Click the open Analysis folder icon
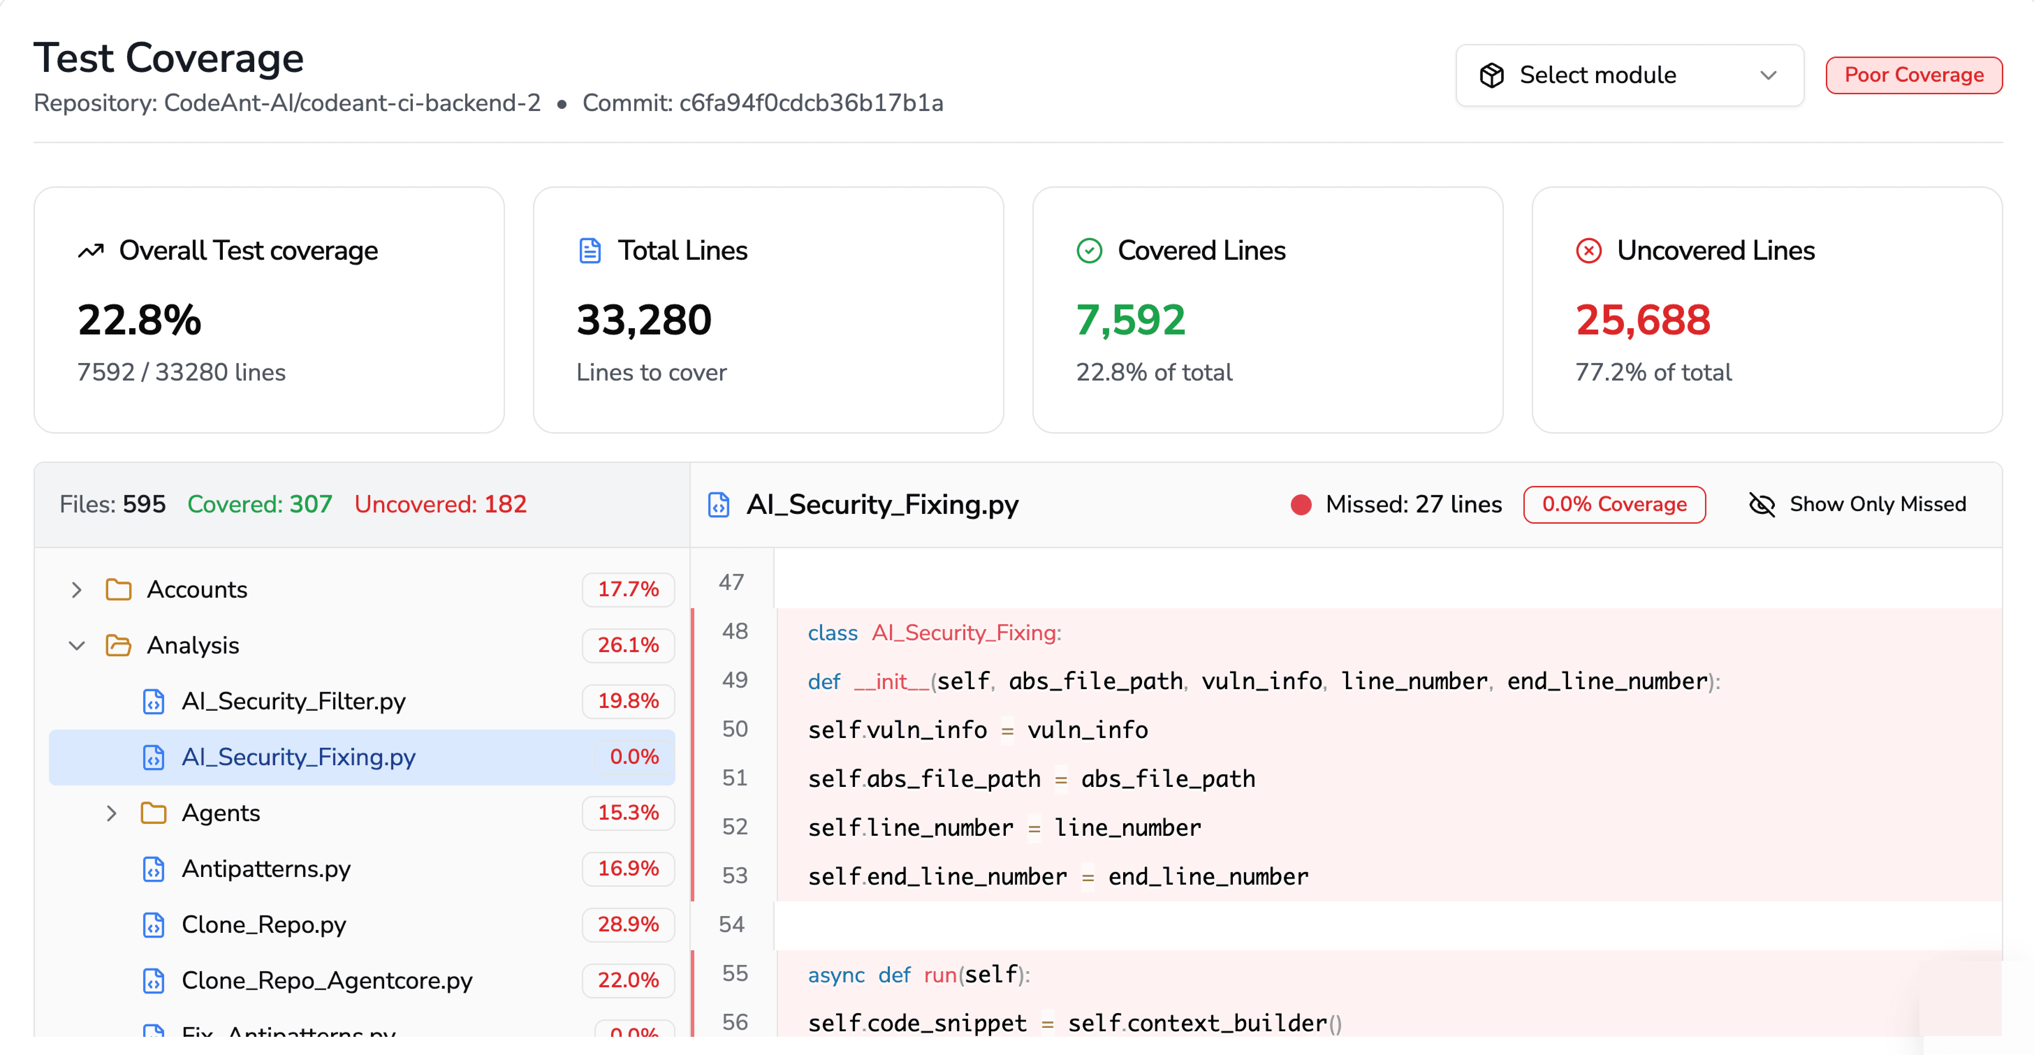Viewport: 2034px width, 1055px height. [x=118, y=645]
